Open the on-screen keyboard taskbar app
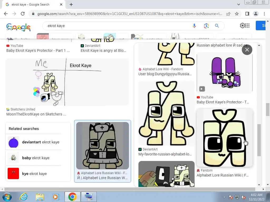This screenshot has width=270, height=202. click(89, 197)
